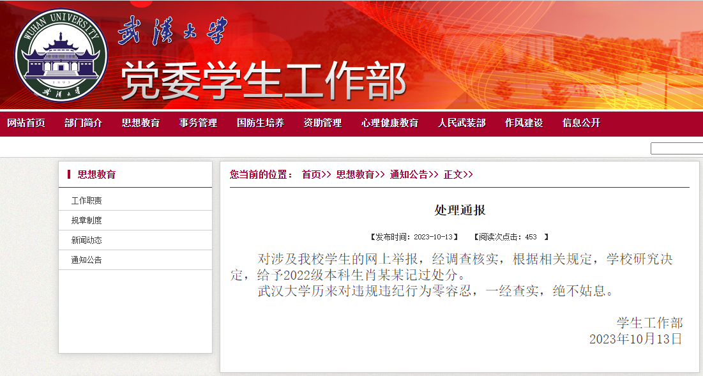Click breadcrumb link 通知公告>>

click(414, 175)
